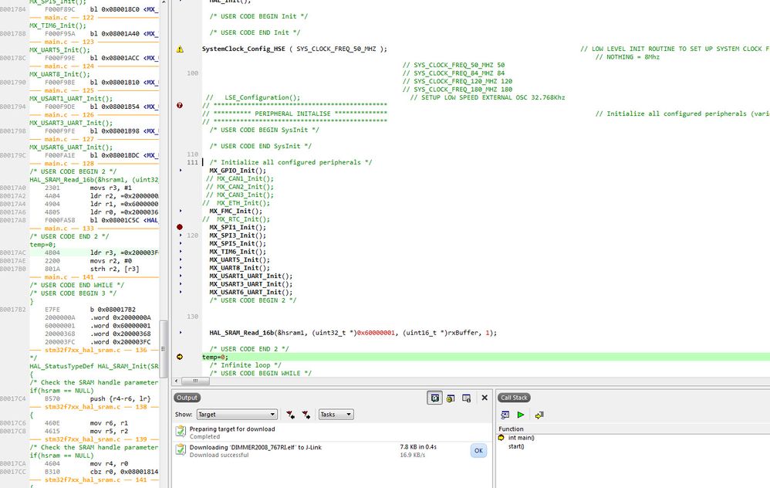Click the gutter marker beside MX_FMC_Init()

[181, 211]
